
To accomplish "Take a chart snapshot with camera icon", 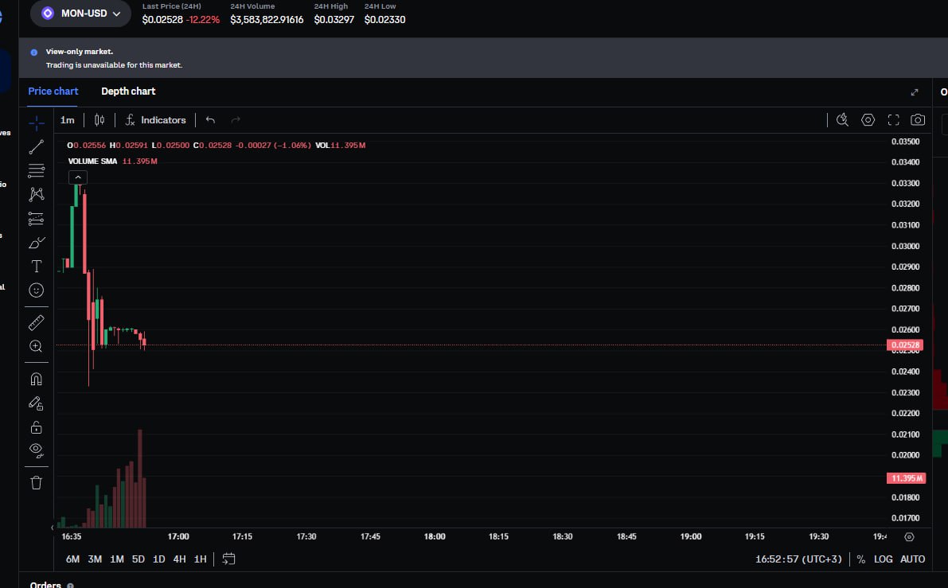I will [918, 120].
